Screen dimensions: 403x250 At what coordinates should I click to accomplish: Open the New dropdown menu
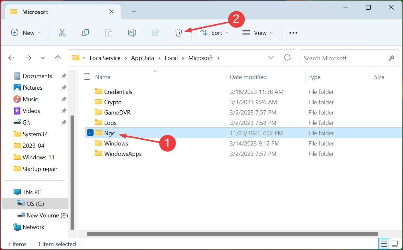click(x=26, y=33)
